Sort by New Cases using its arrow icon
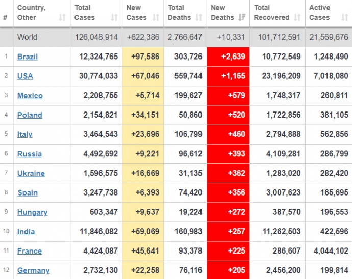This screenshot has height=279, width=352. pyautogui.click(x=157, y=18)
